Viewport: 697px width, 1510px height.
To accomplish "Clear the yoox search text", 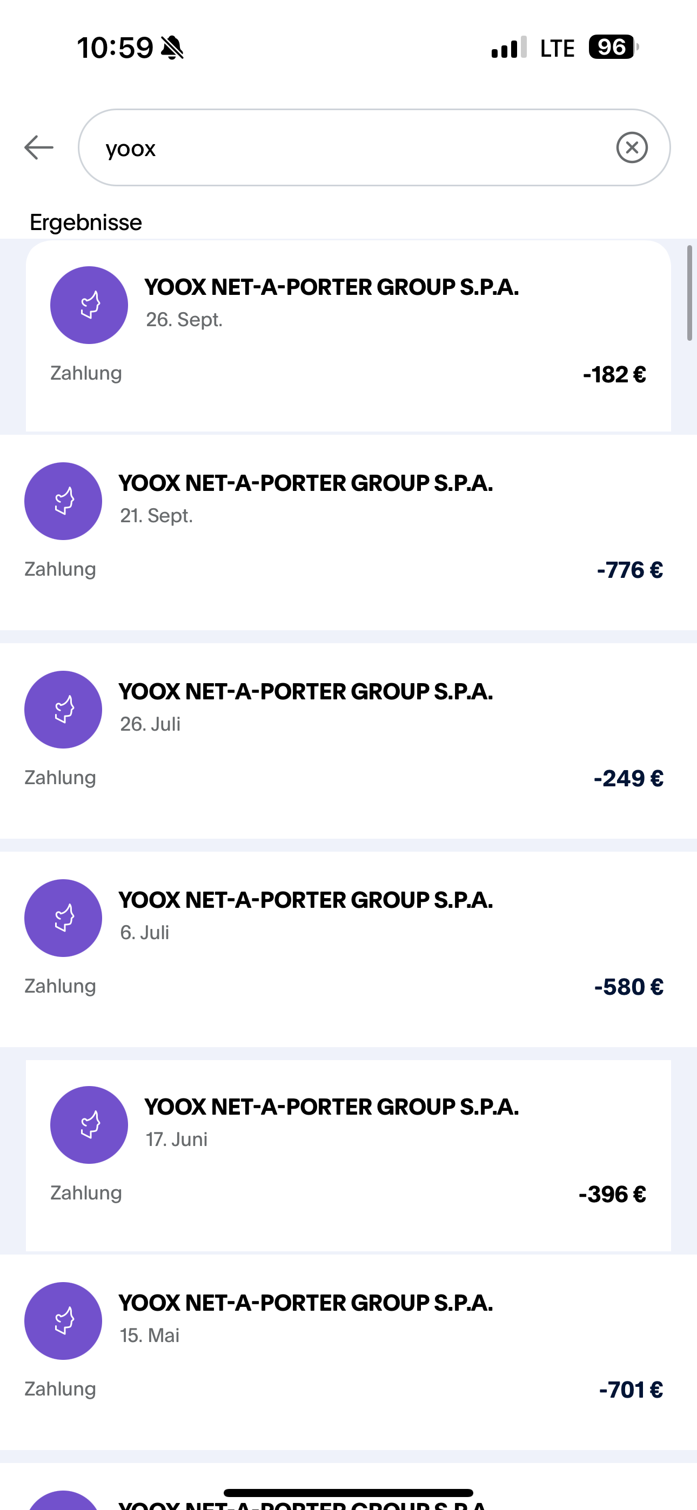I will coord(632,147).
